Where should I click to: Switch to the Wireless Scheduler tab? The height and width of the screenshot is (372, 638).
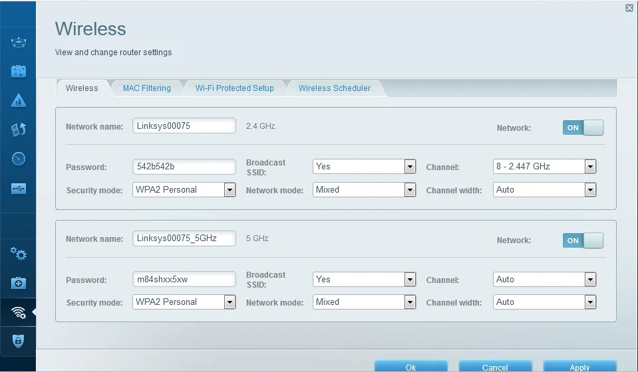click(x=335, y=88)
